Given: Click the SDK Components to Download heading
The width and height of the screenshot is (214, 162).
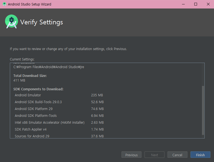Looking at the screenshot, I should 38,89.
